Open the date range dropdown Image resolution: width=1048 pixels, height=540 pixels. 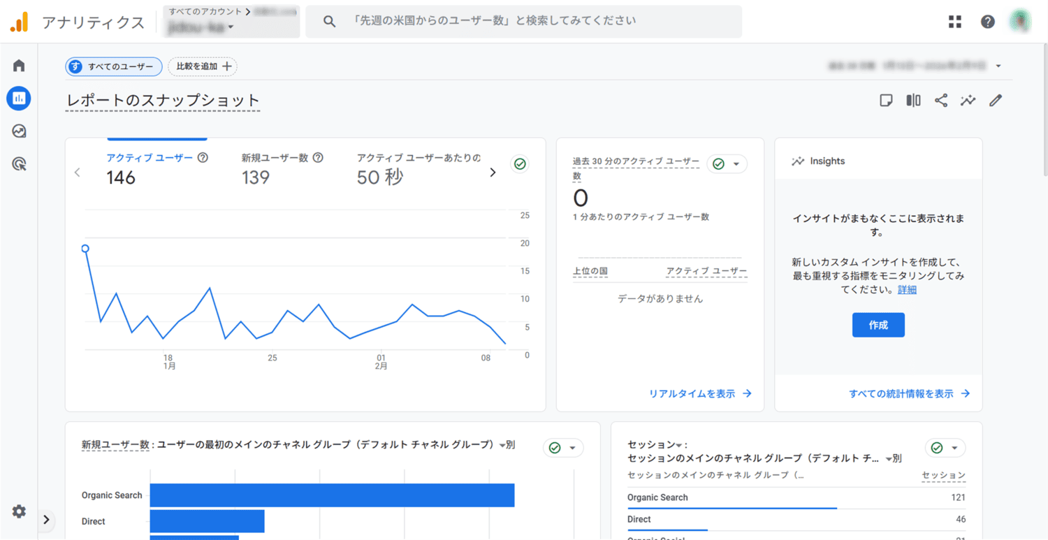[998, 66]
